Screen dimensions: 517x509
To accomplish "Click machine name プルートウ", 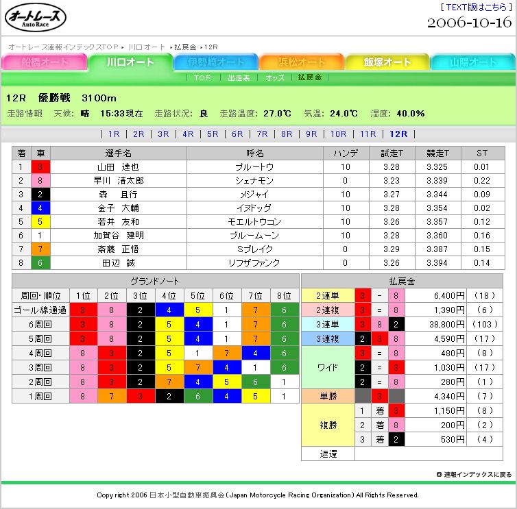I will coord(254,167).
